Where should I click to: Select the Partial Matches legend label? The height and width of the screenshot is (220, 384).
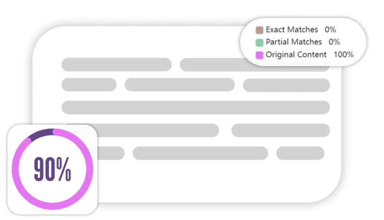coord(293,42)
